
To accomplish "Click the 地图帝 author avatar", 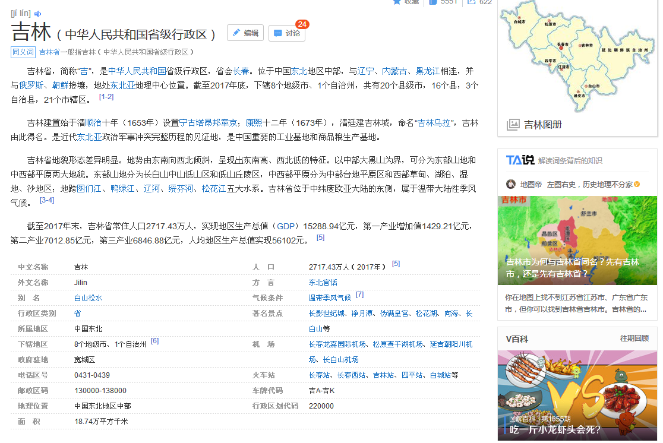I will click(511, 184).
